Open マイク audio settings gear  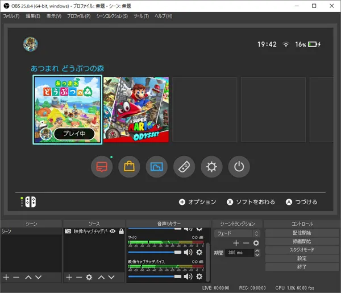coord(199,252)
